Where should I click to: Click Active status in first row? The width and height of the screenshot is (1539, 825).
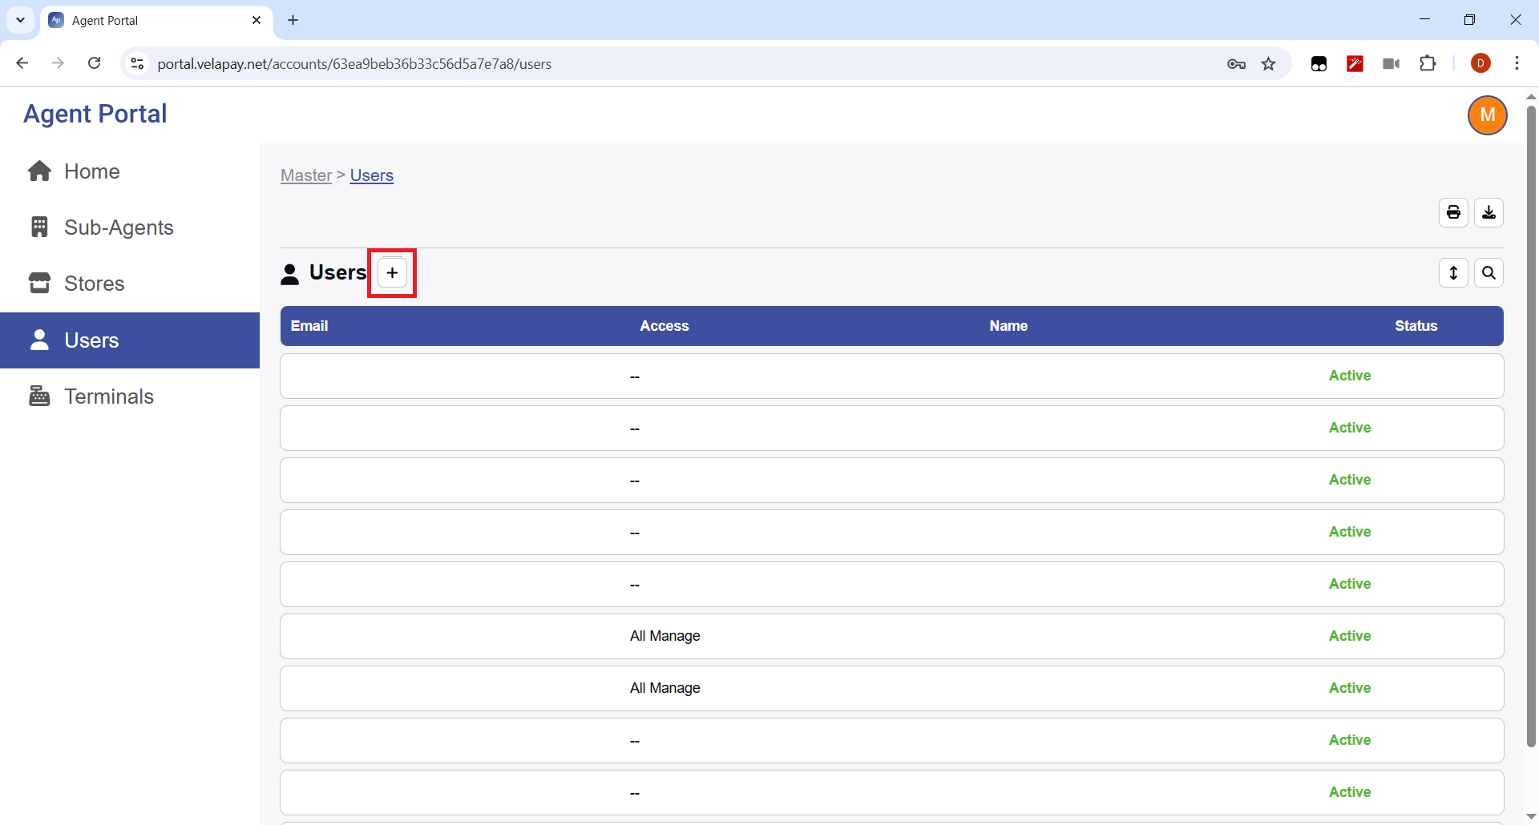pyautogui.click(x=1350, y=376)
